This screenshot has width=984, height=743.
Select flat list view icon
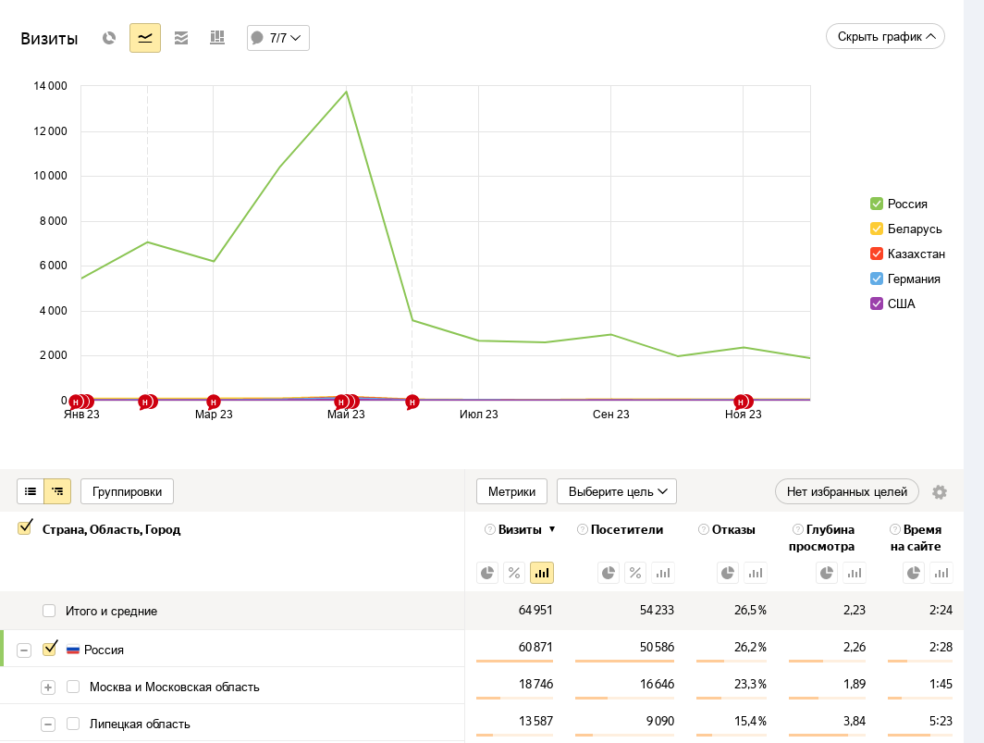coord(31,491)
